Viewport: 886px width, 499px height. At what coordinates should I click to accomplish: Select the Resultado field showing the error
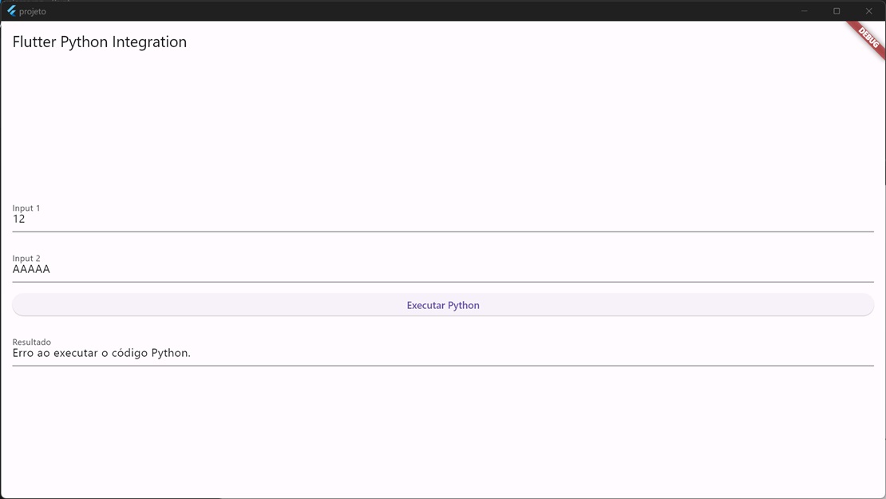click(x=443, y=351)
